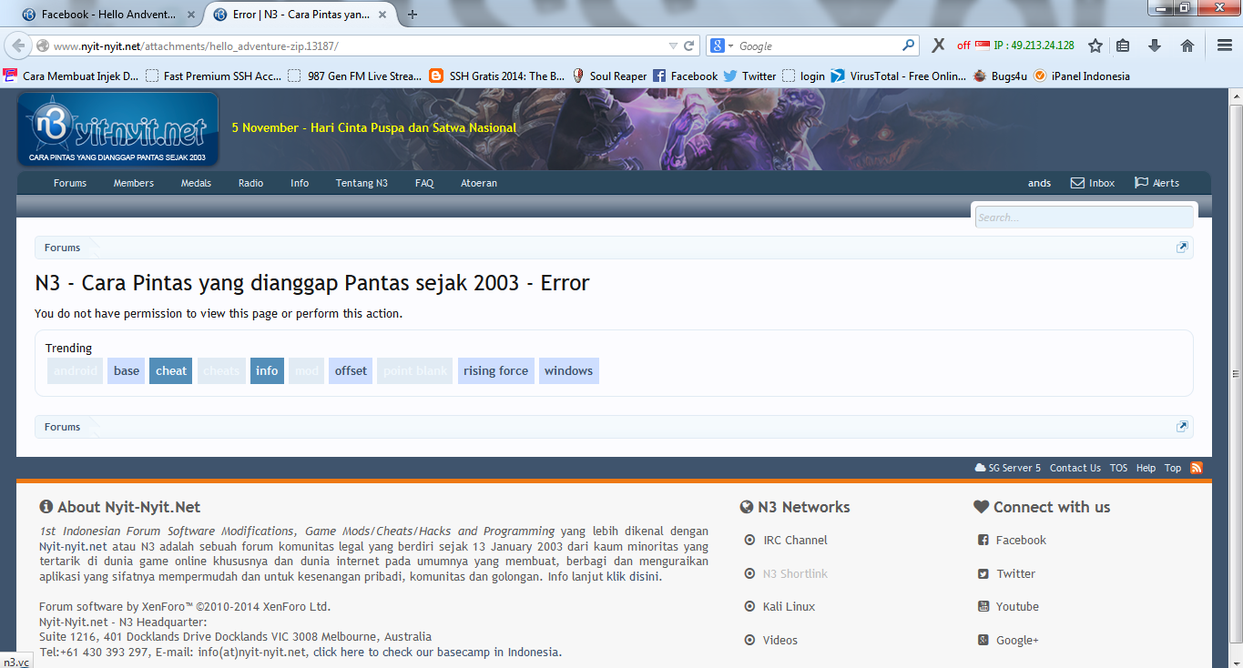The width and height of the screenshot is (1243, 668).
Task: Open the login bookmark
Action: [x=803, y=76]
